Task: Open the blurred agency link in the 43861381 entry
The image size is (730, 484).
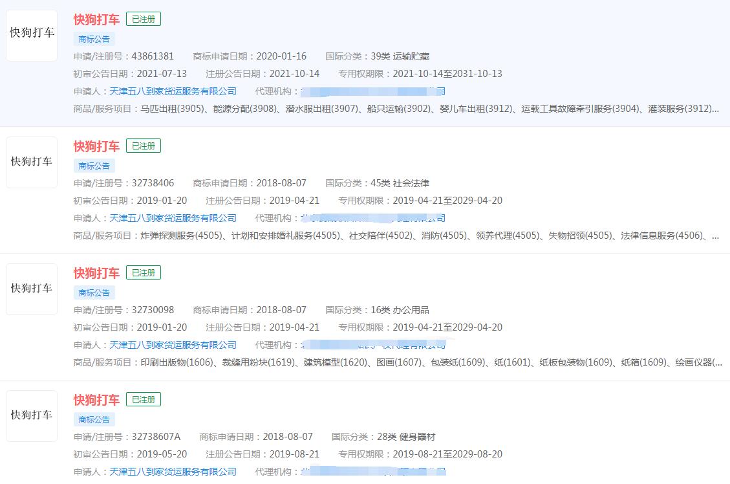Action: click(x=373, y=91)
